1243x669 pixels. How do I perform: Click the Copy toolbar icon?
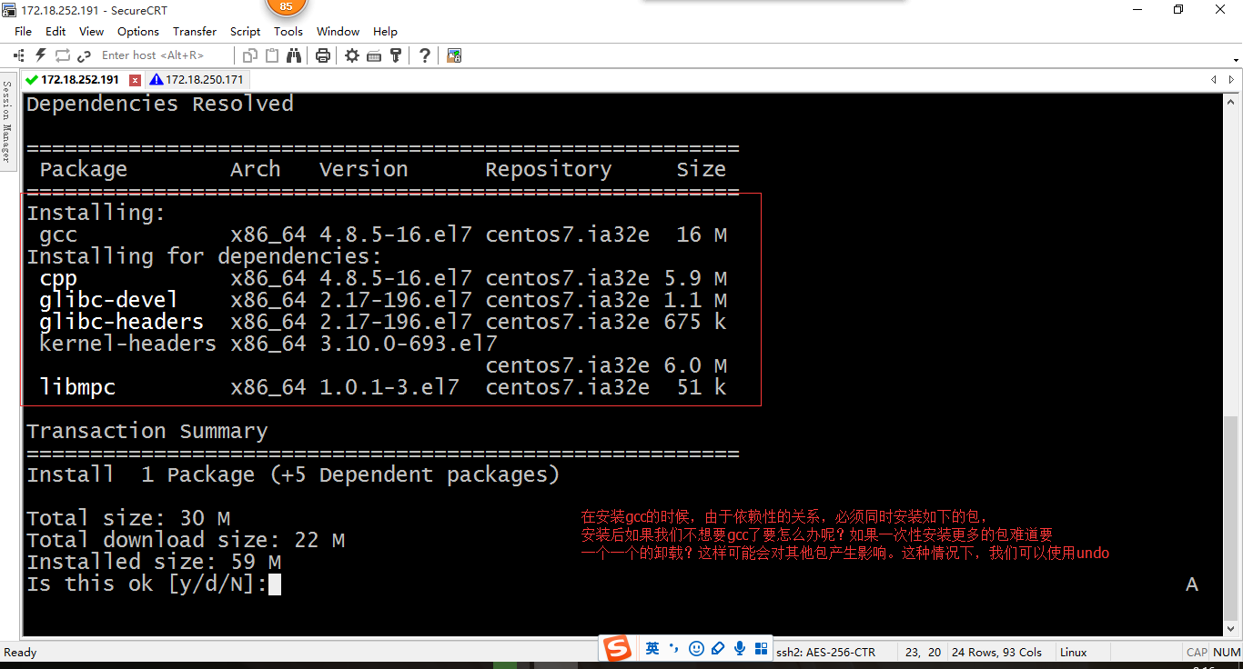(252, 55)
